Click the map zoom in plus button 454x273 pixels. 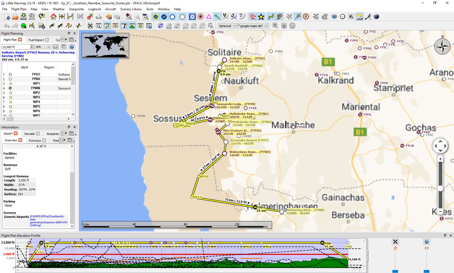pos(440,159)
